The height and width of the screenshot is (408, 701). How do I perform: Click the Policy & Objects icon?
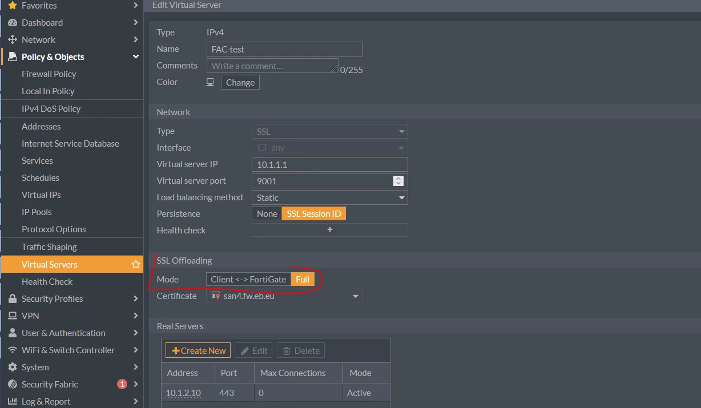[x=13, y=57]
